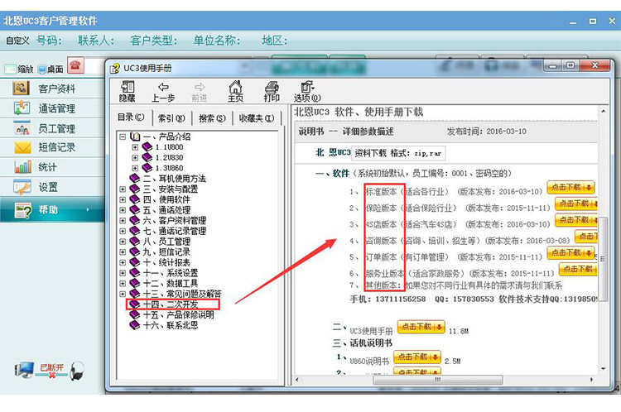The width and height of the screenshot is (621, 412).
Task: Click 缩放 toolbar button
Action: click(19, 69)
